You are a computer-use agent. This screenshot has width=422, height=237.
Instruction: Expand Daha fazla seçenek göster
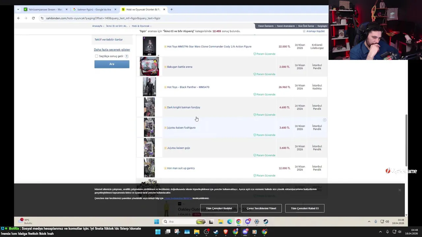[x=112, y=50]
